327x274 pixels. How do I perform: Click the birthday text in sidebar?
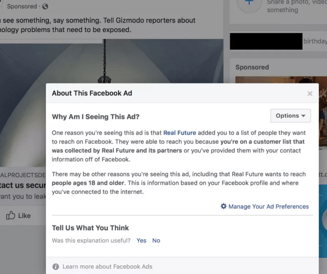(x=315, y=41)
